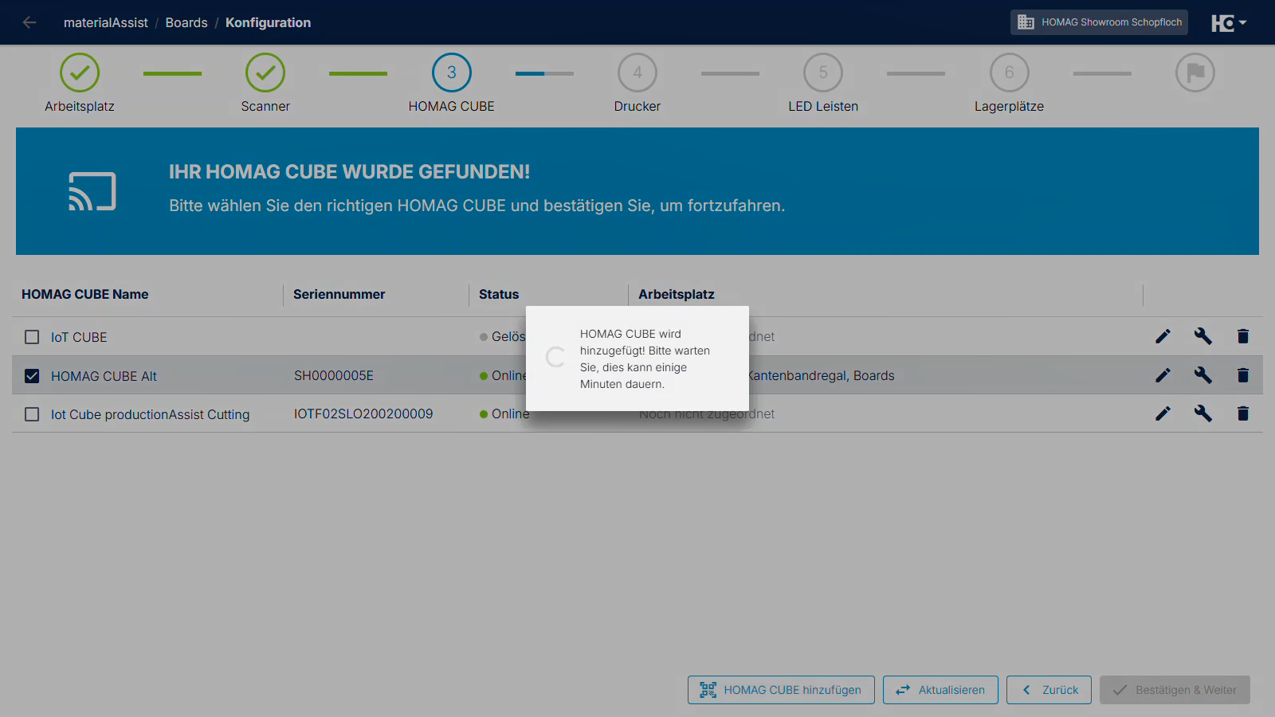1275x717 pixels.
Task: Click Iot Cube productionAssist Cutting name
Action: coord(151,414)
